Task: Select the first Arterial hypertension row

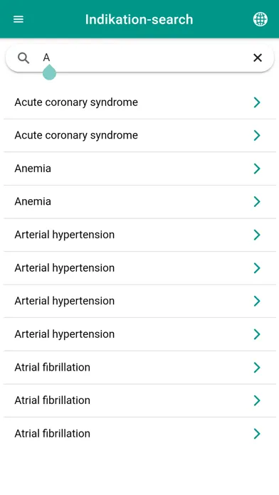Action: tap(139, 235)
